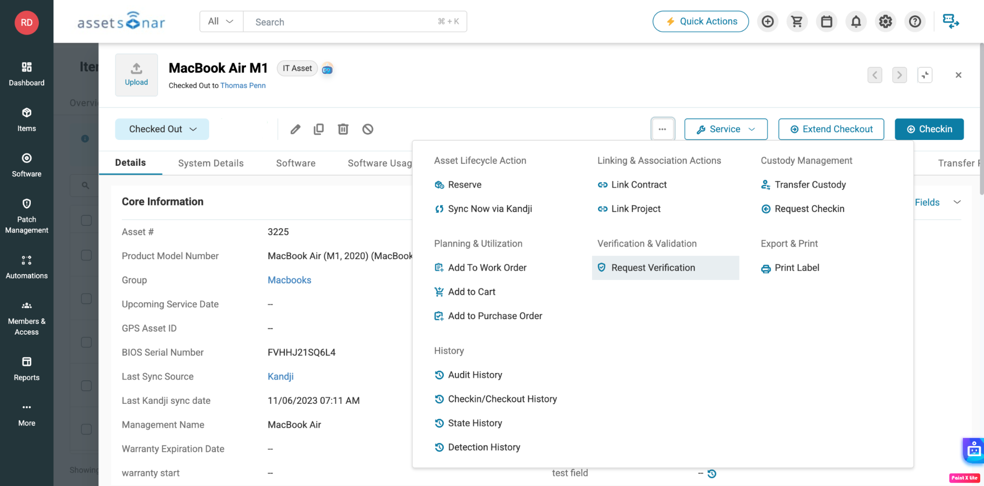984x486 pixels.
Task: Open the calendar icon in header
Action: tap(826, 22)
